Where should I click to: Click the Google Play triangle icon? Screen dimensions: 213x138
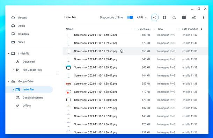[17, 70]
